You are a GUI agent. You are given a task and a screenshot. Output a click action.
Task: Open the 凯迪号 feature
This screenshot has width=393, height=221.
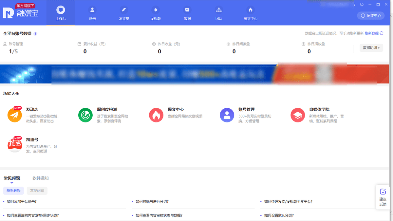(x=14, y=145)
